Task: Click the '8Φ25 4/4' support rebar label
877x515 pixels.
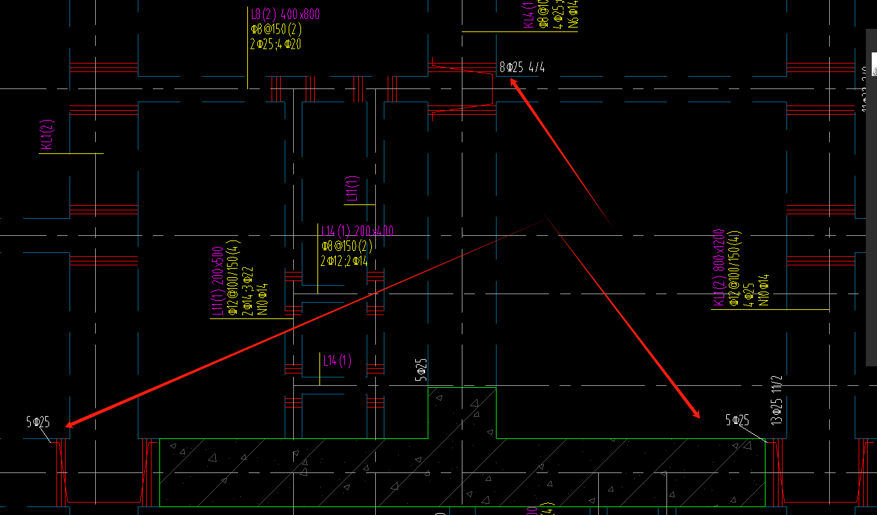Action: (523, 67)
